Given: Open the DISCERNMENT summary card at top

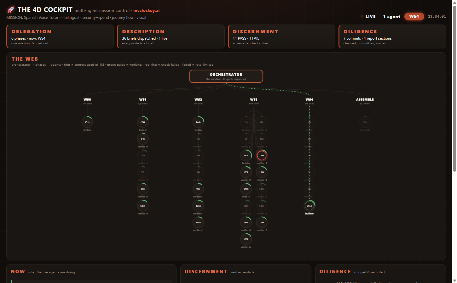Looking at the screenshot, I should pyautogui.click(x=281, y=36).
